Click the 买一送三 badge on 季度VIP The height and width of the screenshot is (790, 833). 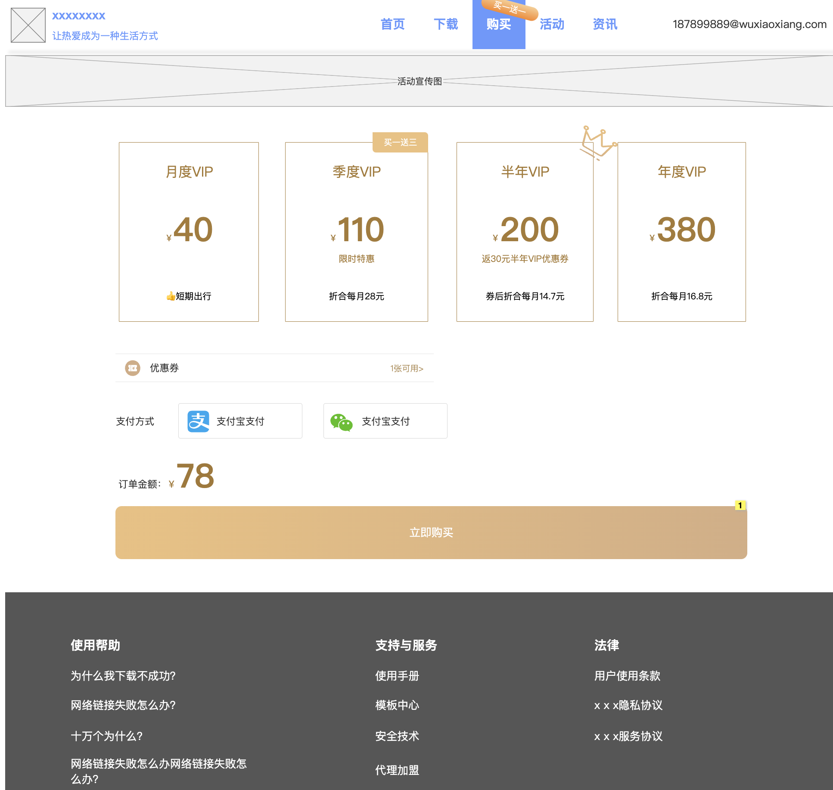tap(400, 142)
